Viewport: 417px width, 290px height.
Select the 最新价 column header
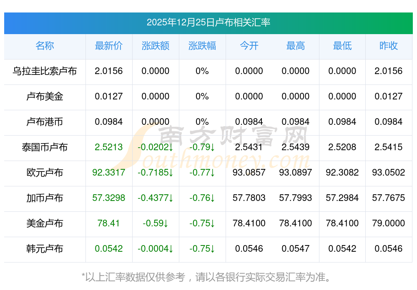click(x=108, y=46)
